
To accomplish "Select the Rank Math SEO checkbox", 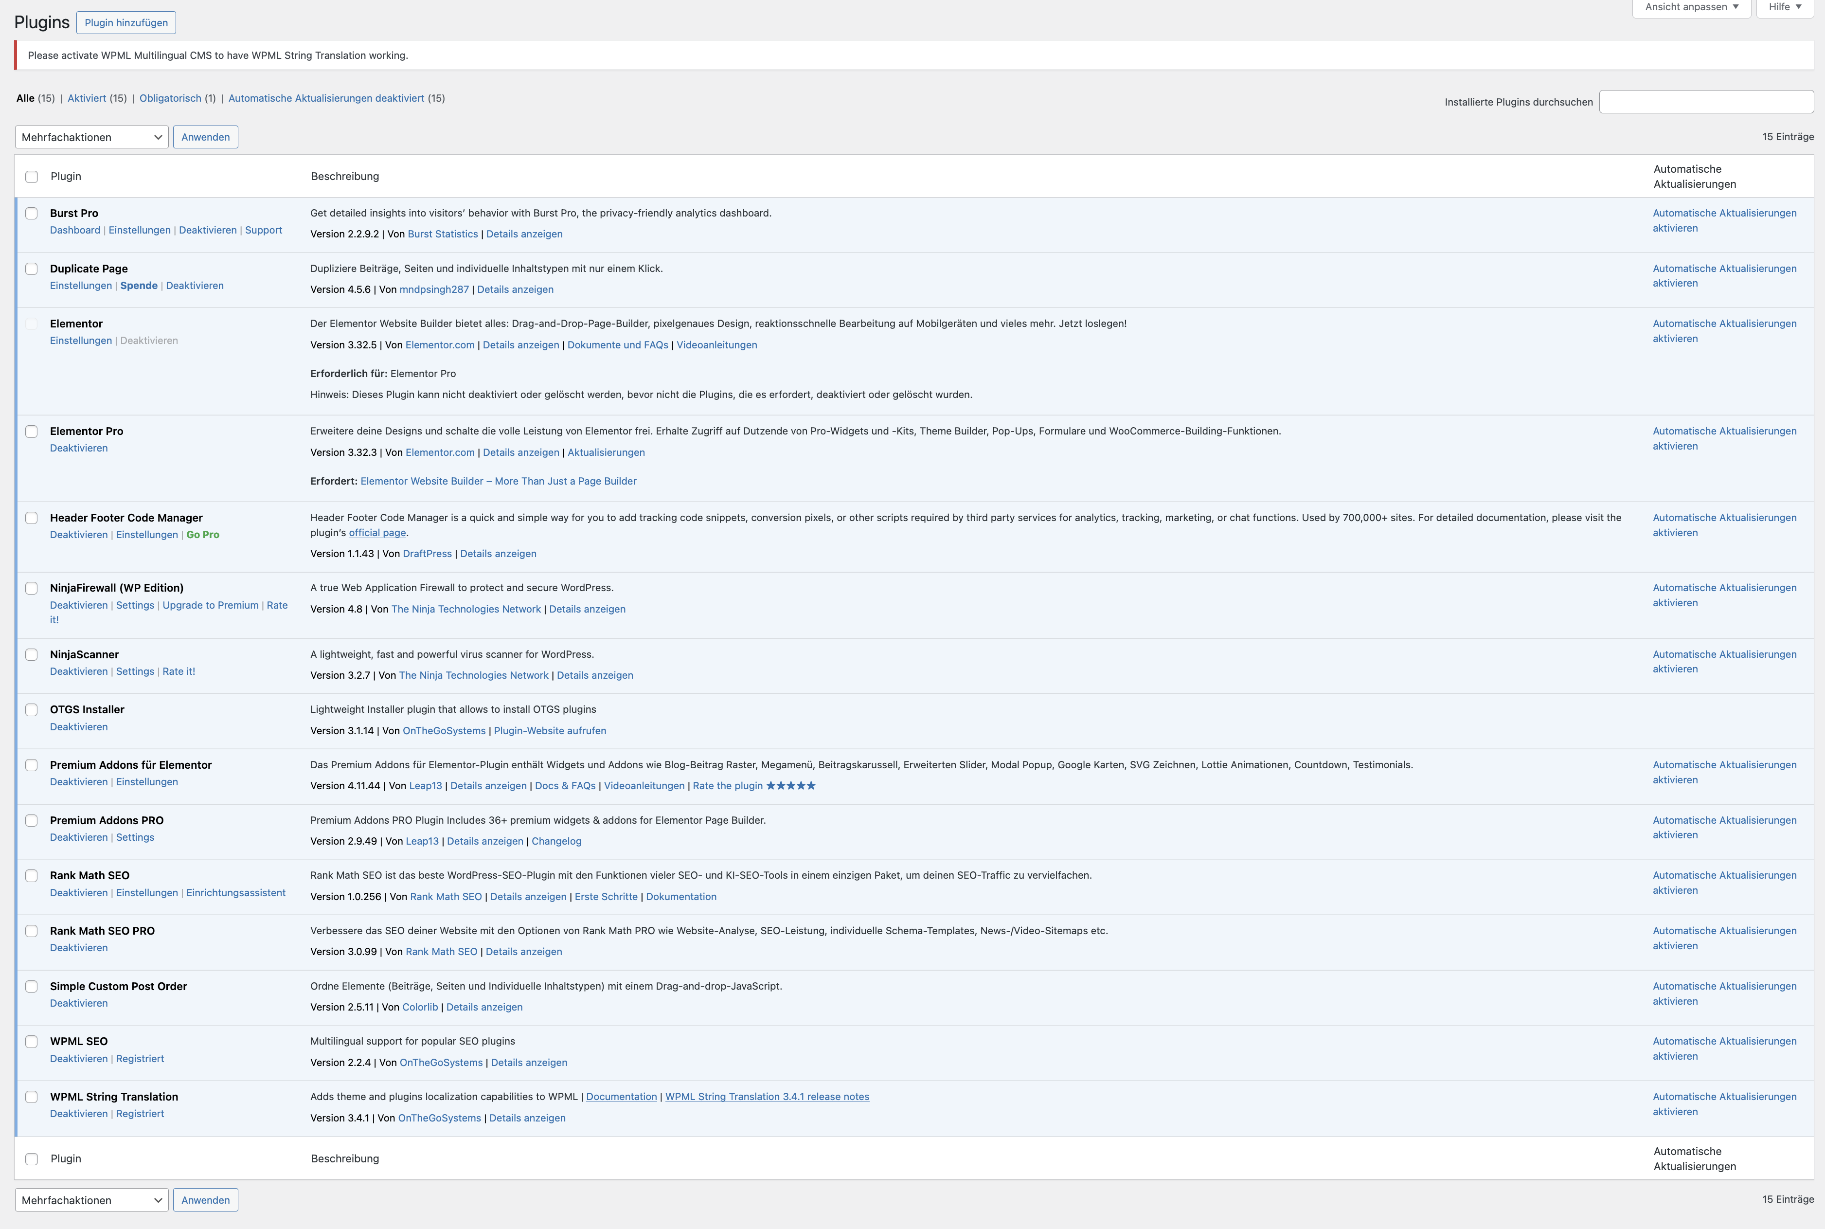I will [x=31, y=875].
